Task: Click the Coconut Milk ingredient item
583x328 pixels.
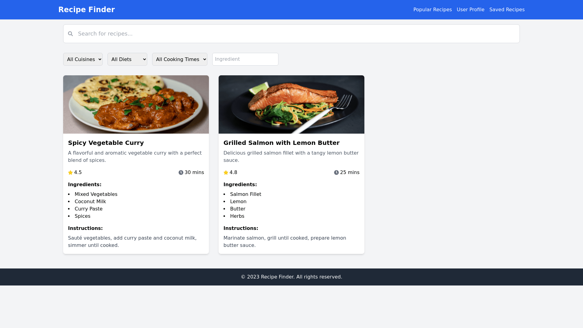Action: coord(90,202)
